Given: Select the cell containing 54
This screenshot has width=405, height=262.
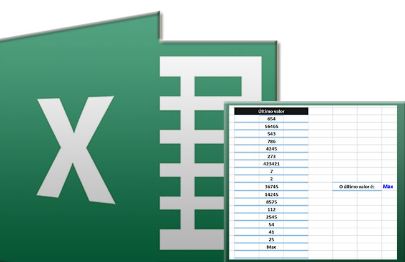Looking at the screenshot, I should click(x=271, y=225).
